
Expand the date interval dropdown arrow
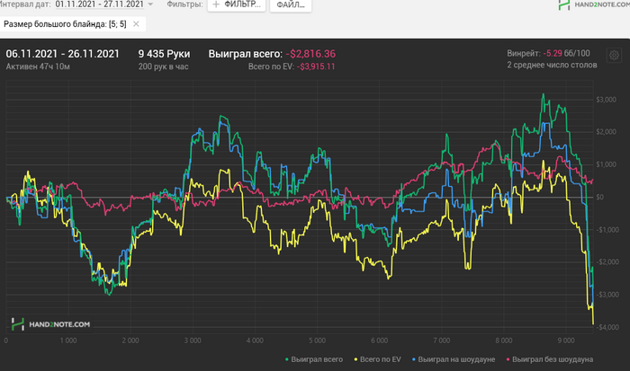tap(150, 4)
